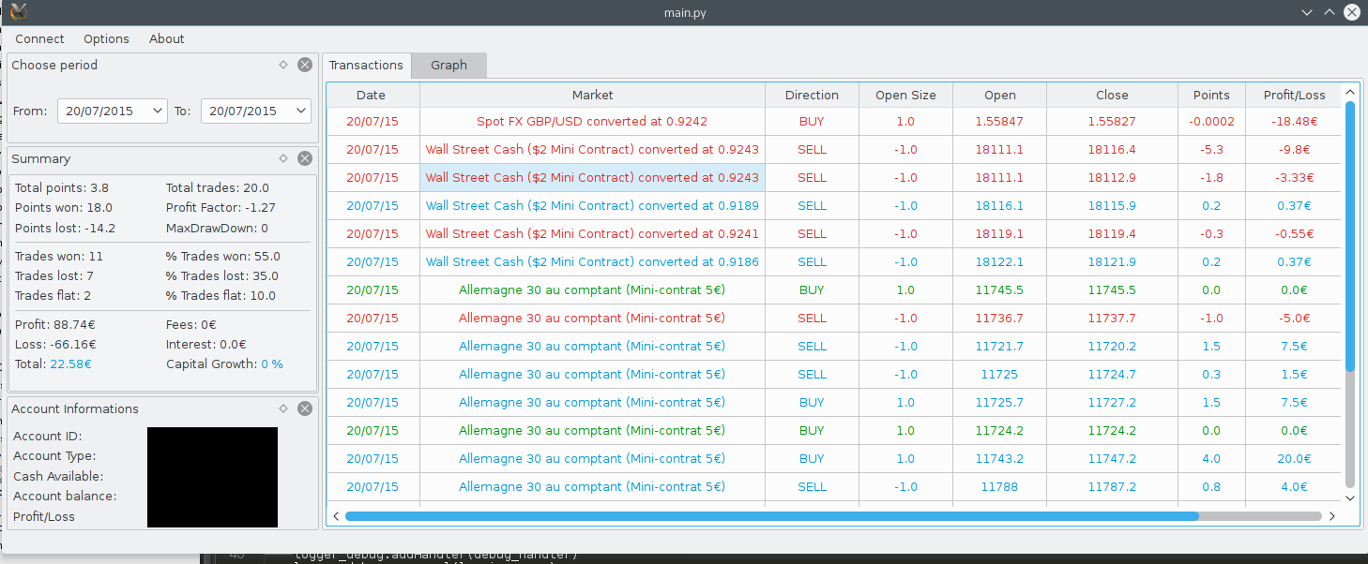This screenshot has height=564, width=1368.
Task: Float the Account Informations panel
Action: [283, 408]
